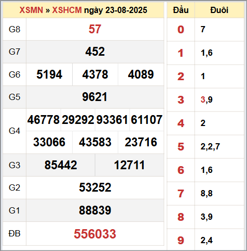Image resolution: width=247 pixels, height=251 pixels.
Task: Click G6 result 4089
Action: (x=141, y=74)
